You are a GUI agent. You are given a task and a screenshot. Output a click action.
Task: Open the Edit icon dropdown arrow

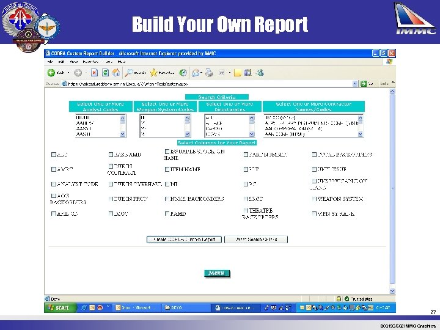(229, 73)
